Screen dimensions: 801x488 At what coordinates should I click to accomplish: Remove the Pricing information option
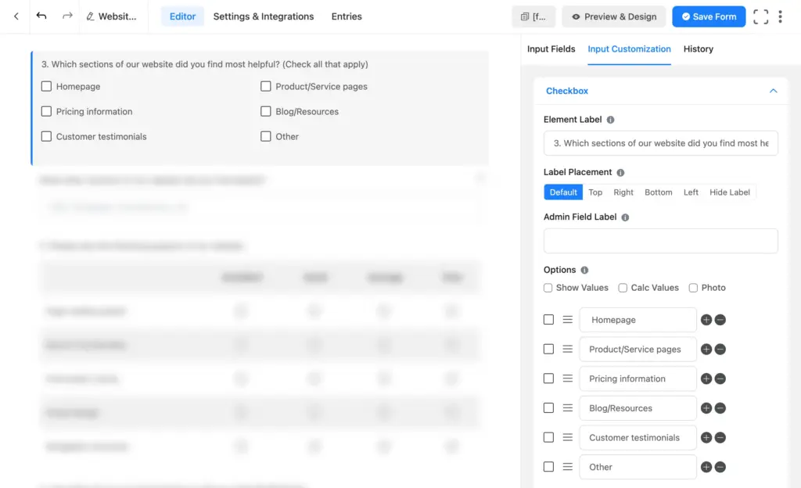click(x=720, y=379)
